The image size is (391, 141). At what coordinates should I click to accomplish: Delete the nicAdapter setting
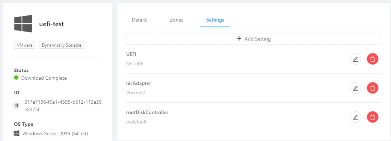[373, 88]
